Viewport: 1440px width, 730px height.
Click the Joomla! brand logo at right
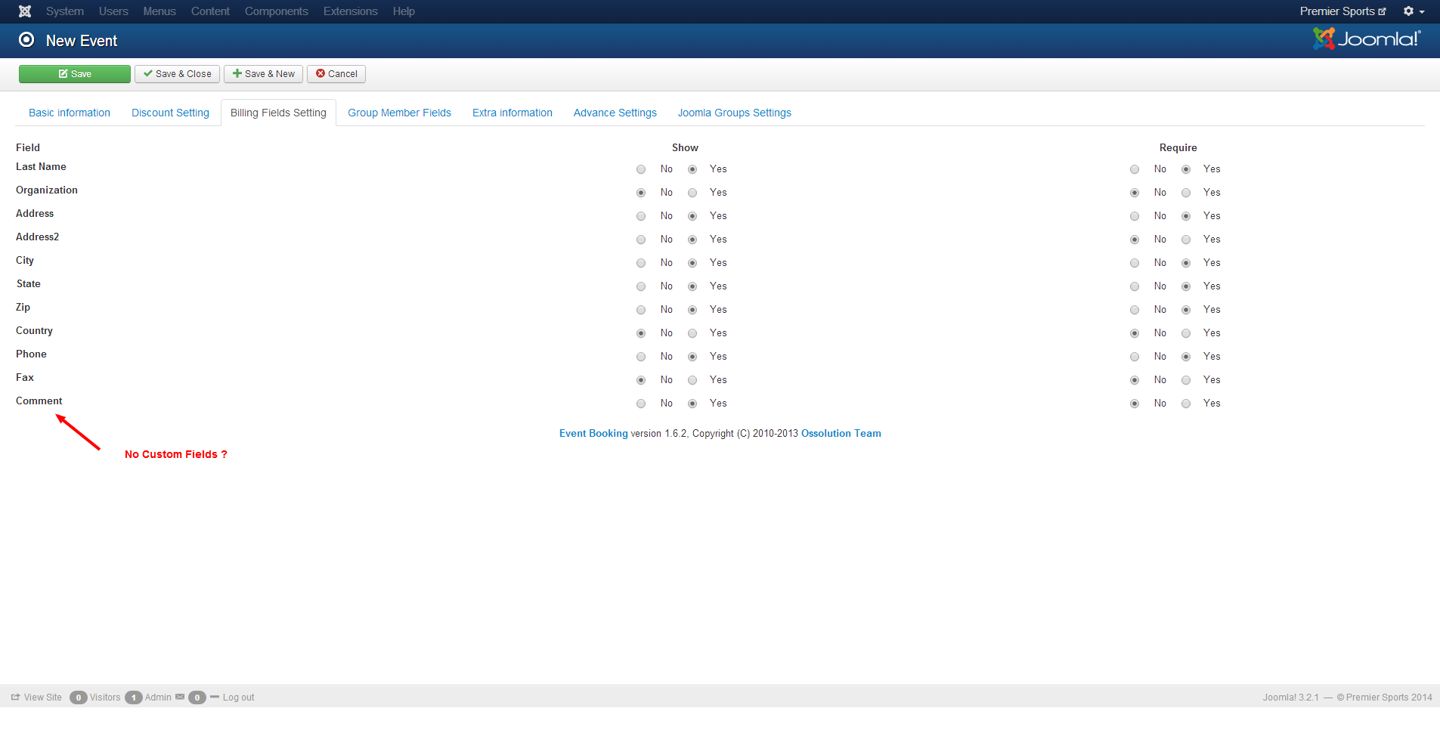pyautogui.click(x=1366, y=39)
